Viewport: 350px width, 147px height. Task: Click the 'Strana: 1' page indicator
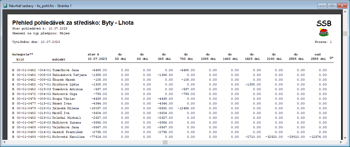pos(323,42)
